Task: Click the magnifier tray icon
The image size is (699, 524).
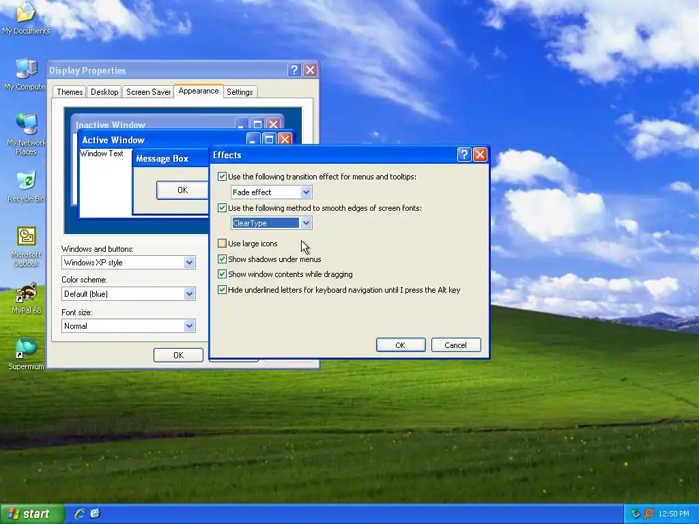Action: tap(648, 514)
